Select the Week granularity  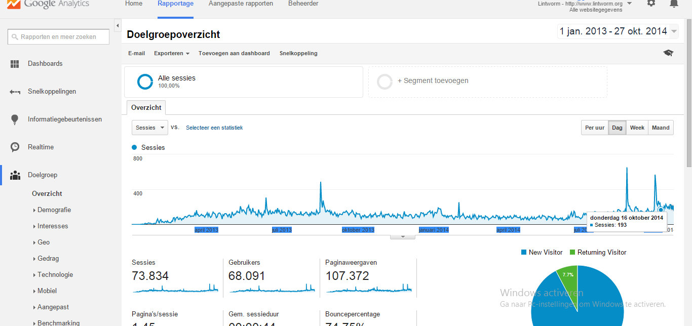click(637, 128)
